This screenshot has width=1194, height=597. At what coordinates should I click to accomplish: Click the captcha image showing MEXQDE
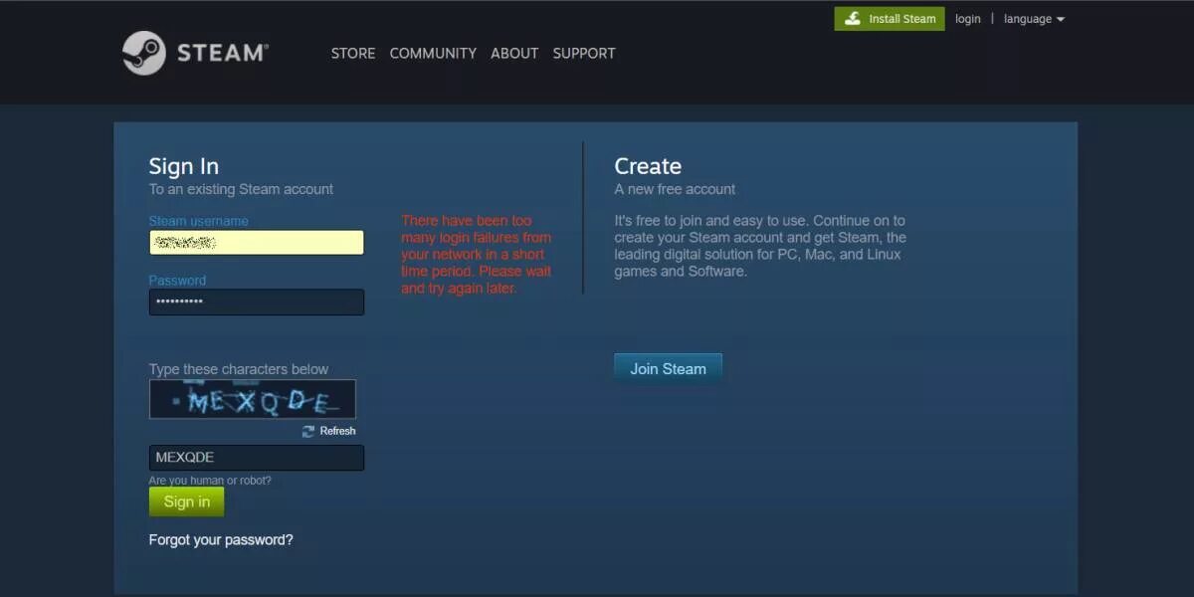pos(253,399)
